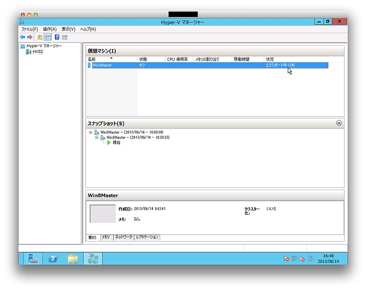366x290 pixels.
Task: Select Hyper-V マネージャー root tree node
Action: click(44, 46)
